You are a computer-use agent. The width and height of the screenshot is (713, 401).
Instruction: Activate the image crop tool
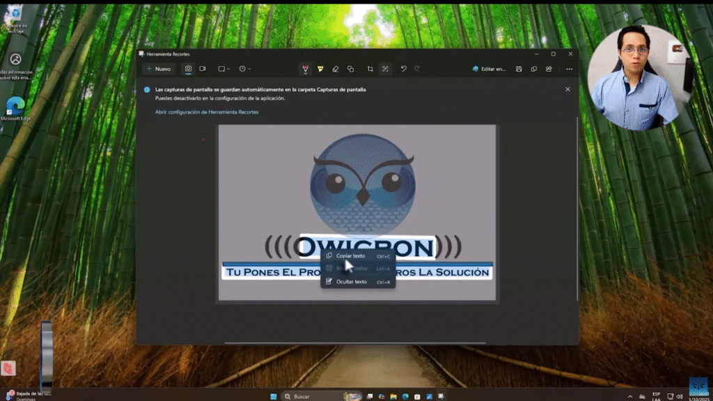370,69
